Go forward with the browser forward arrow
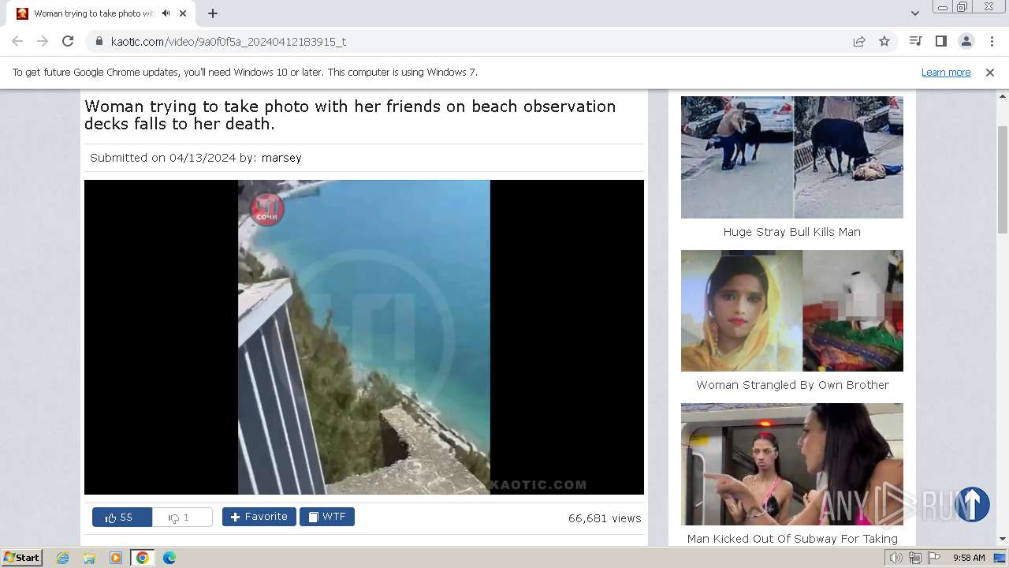This screenshot has width=1009, height=568. (x=43, y=41)
